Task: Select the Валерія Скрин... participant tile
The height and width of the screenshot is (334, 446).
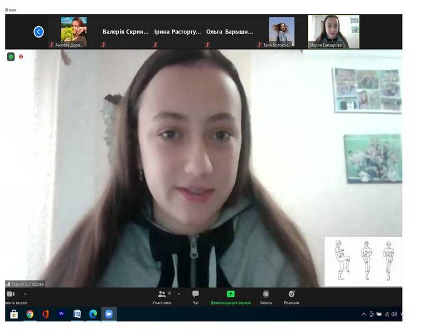Action: click(x=125, y=32)
